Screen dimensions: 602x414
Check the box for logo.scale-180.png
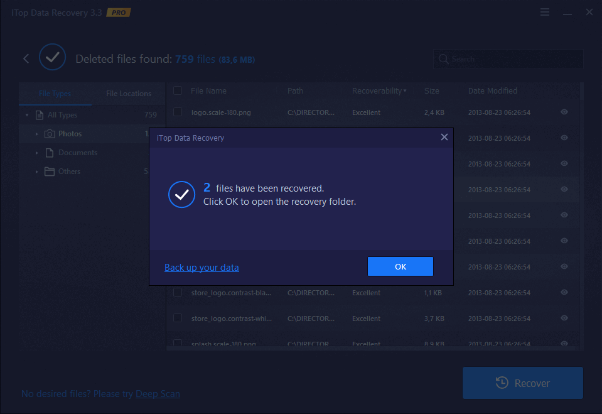point(178,112)
